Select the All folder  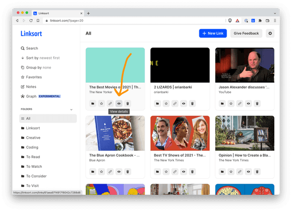(48, 119)
